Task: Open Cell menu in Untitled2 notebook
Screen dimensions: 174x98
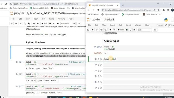Action: tap(120, 25)
